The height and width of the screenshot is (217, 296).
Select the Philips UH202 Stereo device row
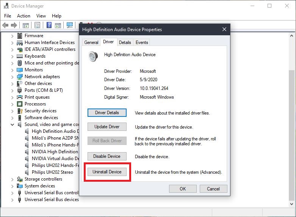pyautogui.click(x=49, y=172)
